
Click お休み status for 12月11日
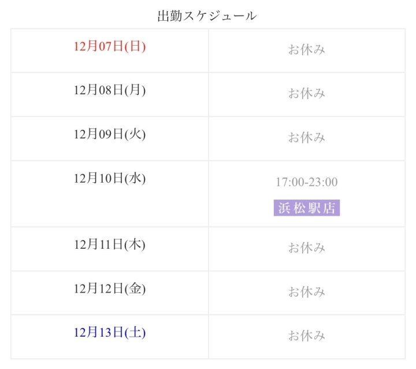(x=307, y=248)
